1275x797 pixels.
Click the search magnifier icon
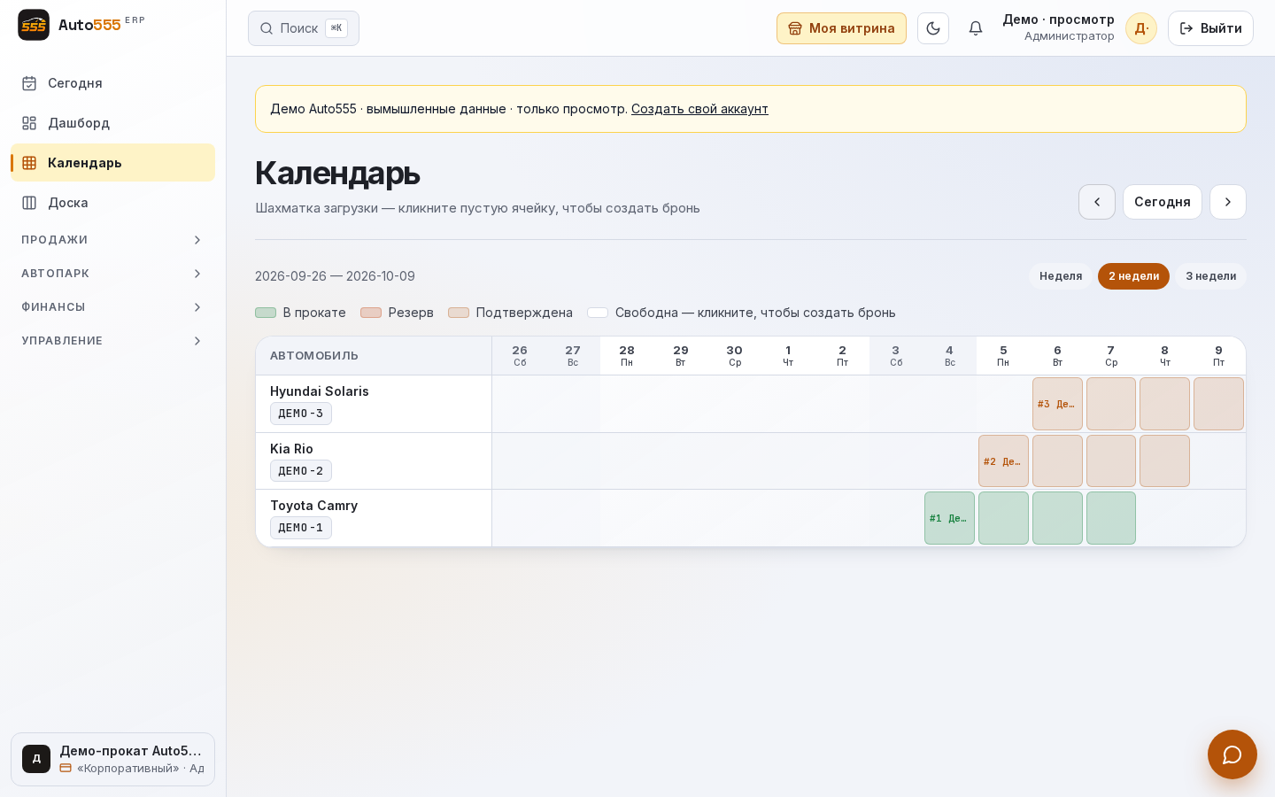pyautogui.click(x=267, y=28)
